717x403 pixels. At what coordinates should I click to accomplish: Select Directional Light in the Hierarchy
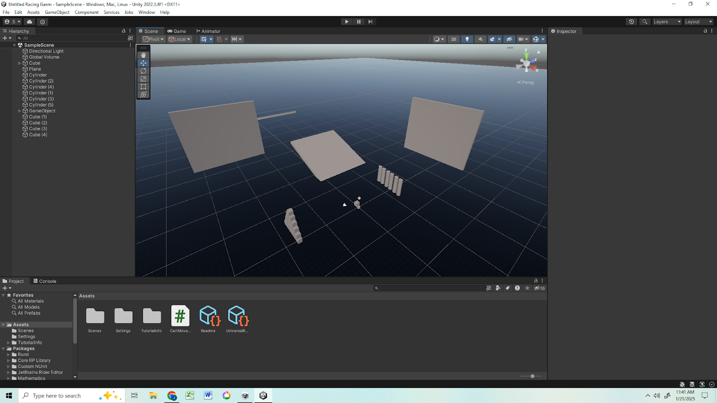(x=46, y=51)
